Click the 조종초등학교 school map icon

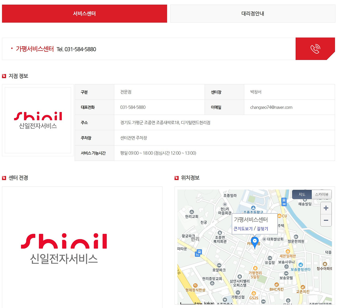(253, 208)
